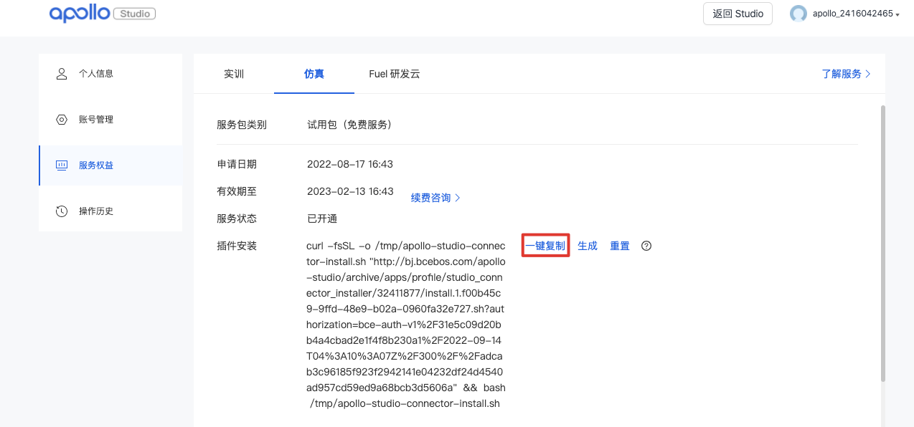
Task: Click the 账号管理 hexagon icon
Action: pyautogui.click(x=62, y=120)
